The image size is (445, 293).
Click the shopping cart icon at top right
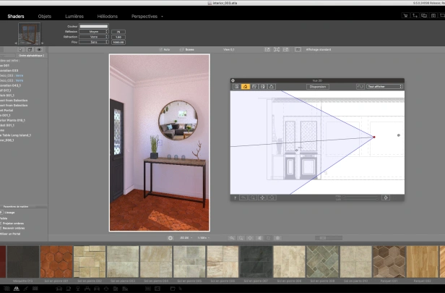click(x=405, y=16)
